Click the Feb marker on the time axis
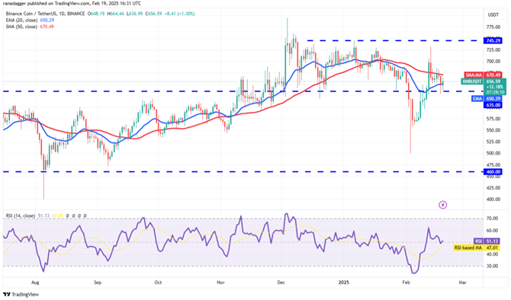The height and width of the screenshot is (300, 511). tap(406, 282)
